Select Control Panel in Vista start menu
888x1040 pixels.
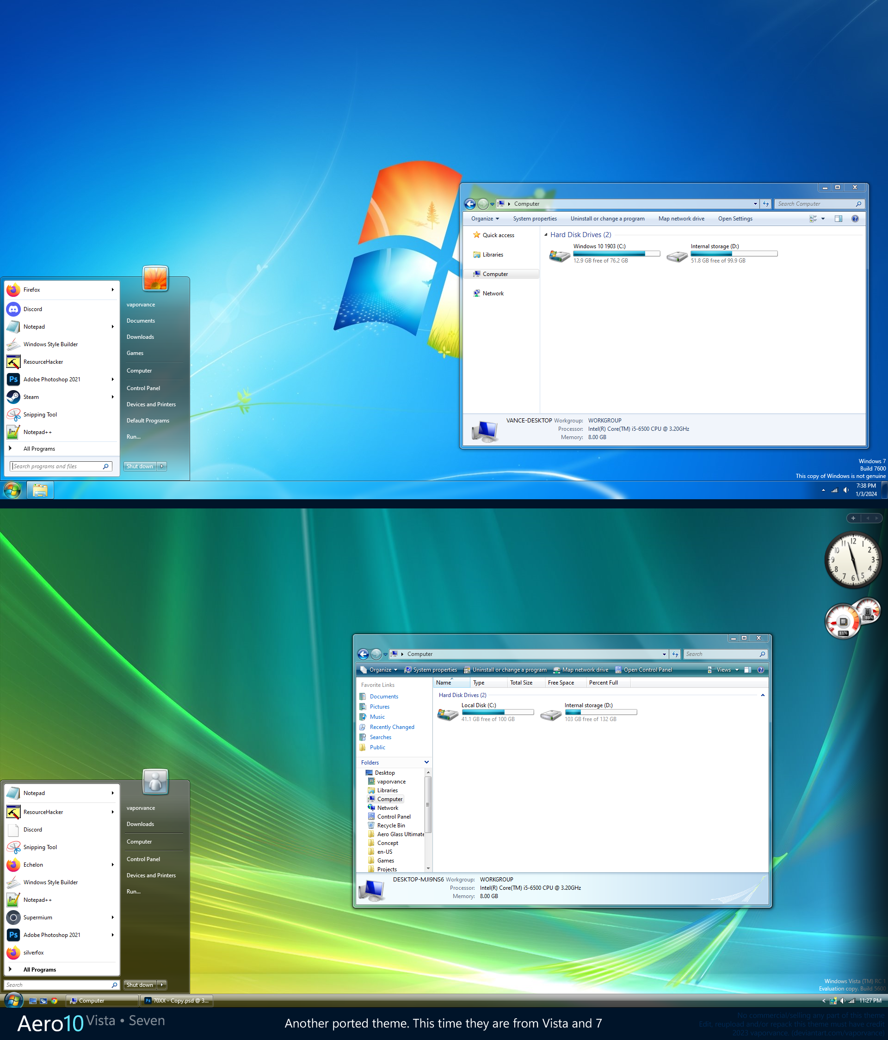[143, 859]
